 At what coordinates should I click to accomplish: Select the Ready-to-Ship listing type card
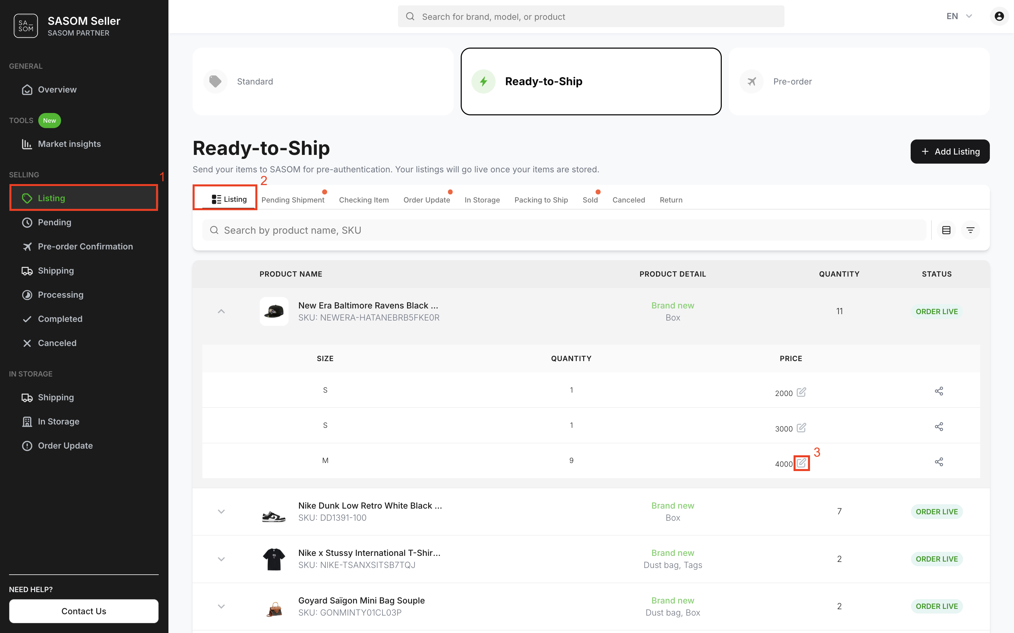point(591,81)
